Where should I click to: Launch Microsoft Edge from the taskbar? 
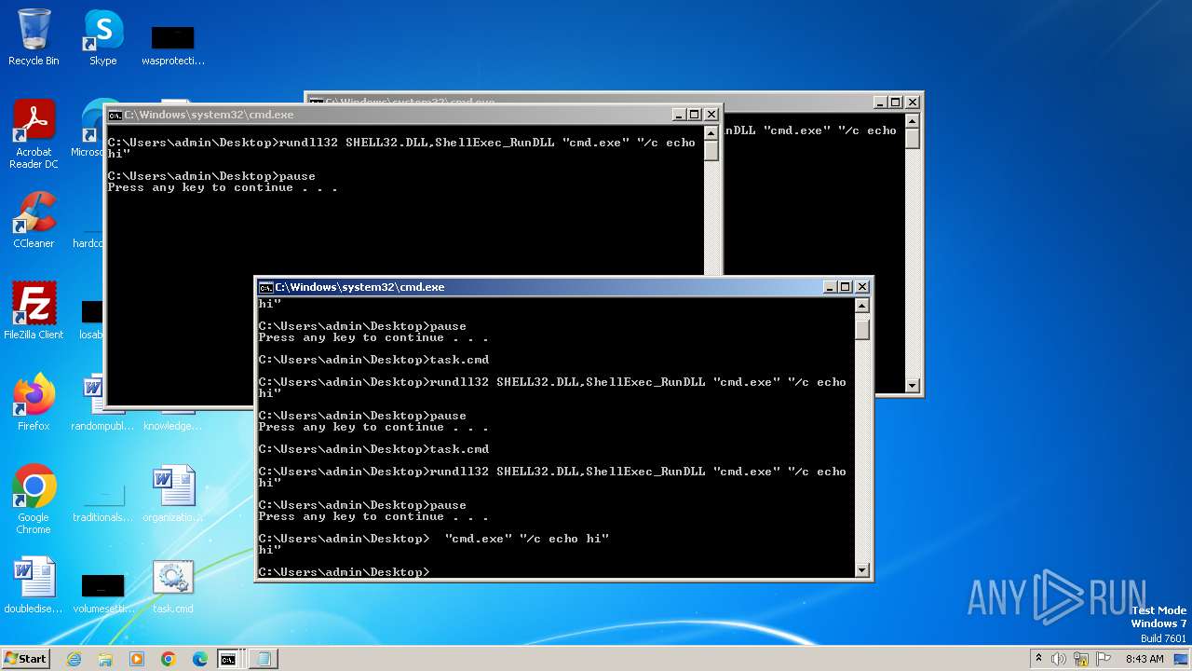(200, 659)
